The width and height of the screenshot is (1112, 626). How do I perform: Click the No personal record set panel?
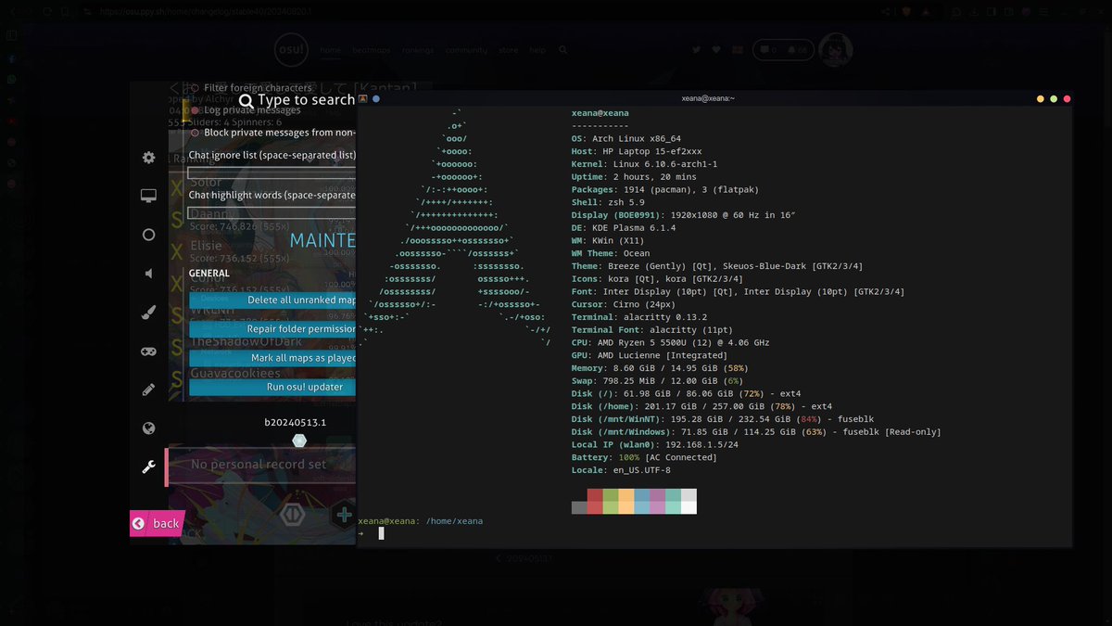coord(260,465)
